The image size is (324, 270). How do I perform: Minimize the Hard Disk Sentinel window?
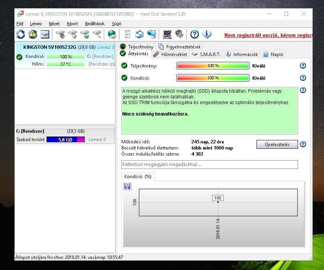pos(269,14)
